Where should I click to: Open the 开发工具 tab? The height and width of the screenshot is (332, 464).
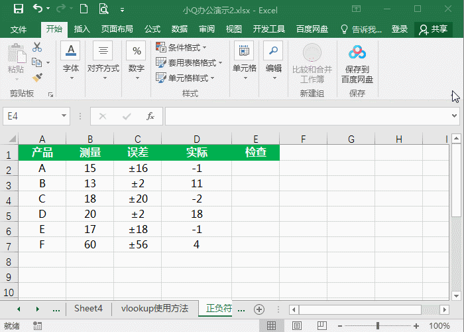pos(269,29)
